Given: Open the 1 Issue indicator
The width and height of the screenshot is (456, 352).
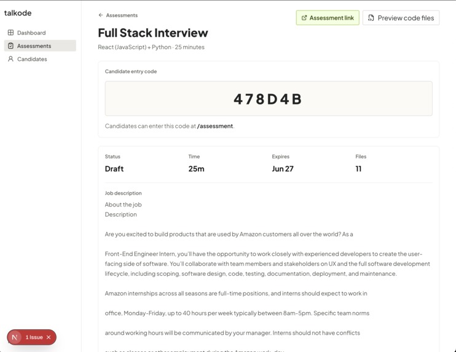Looking at the screenshot, I should coord(34,337).
